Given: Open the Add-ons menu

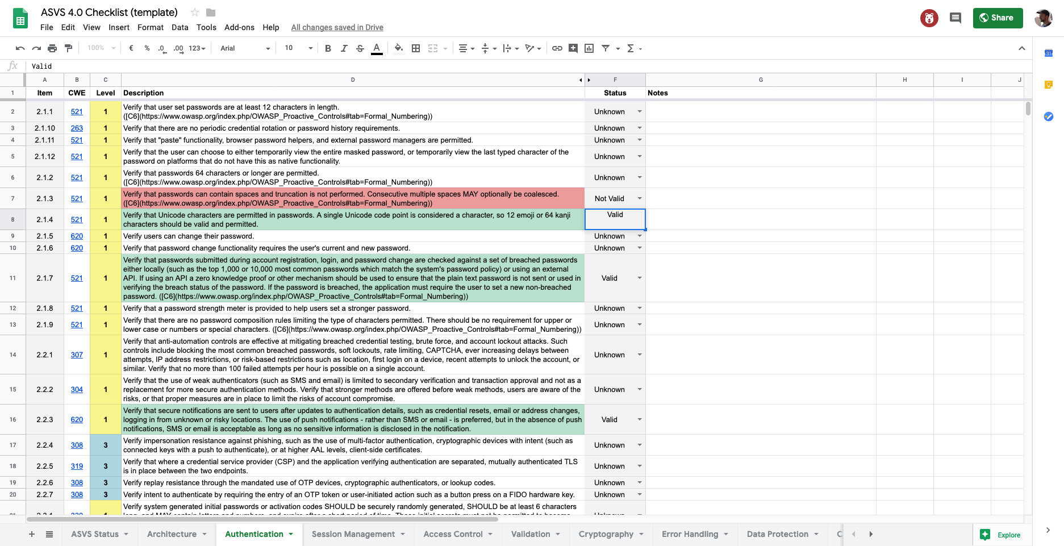Looking at the screenshot, I should (x=239, y=27).
